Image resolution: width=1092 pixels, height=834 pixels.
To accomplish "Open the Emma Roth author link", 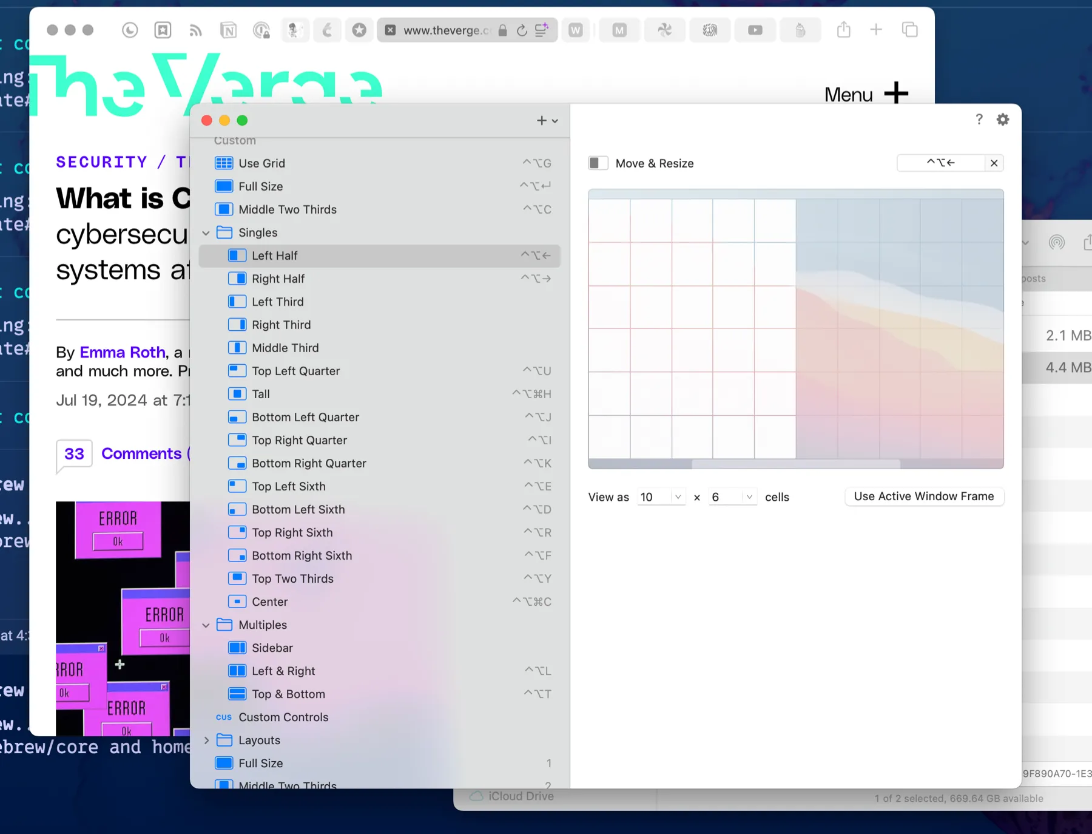I will point(123,352).
